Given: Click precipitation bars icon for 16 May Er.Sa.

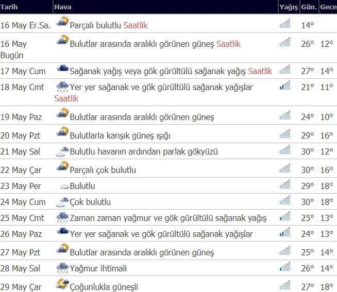Looking at the screenshot, I should tap(285, 23).
